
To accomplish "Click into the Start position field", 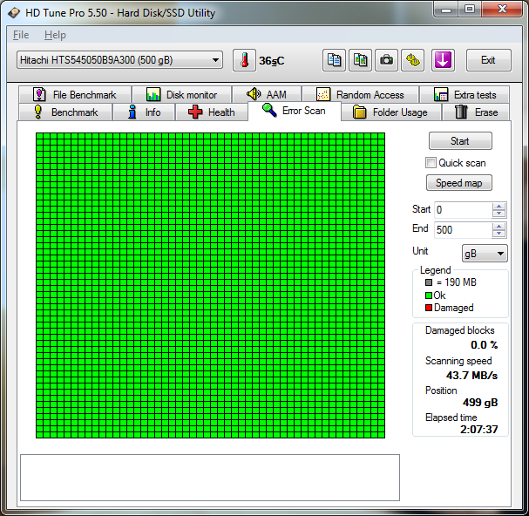I will point(464,210).
